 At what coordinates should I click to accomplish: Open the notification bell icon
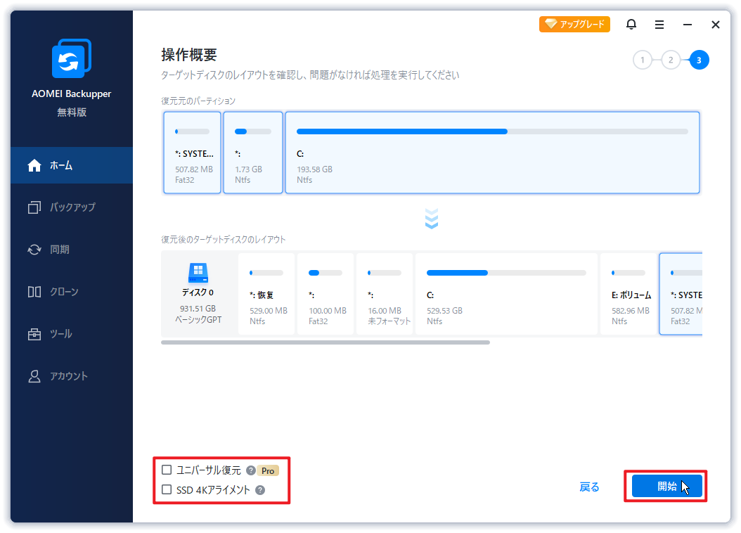(x=631, y=25)
